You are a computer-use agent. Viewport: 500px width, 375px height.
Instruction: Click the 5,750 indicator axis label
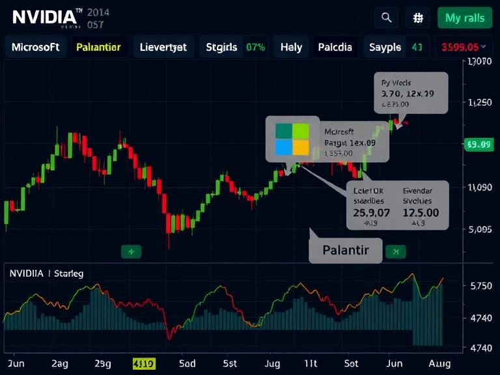pos(481,286)
